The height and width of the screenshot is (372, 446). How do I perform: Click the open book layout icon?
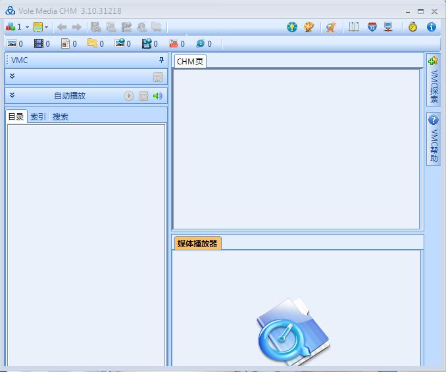(354, 27)
